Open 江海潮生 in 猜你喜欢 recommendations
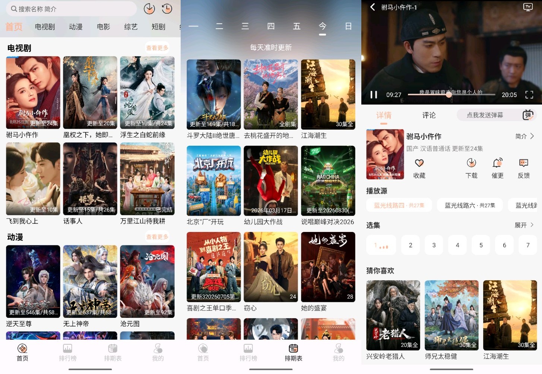The image size is (542, 374). click(510, 315)
